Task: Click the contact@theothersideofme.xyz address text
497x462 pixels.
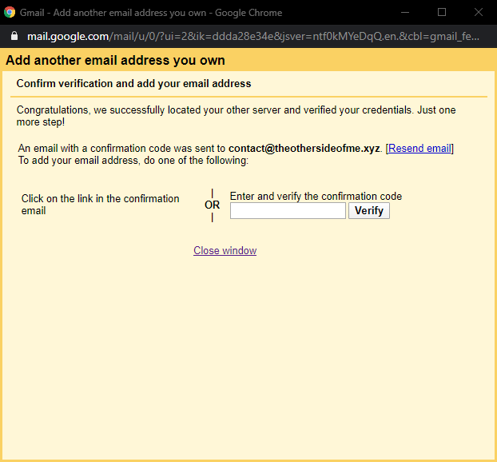Action: click(x=304, y=148)
